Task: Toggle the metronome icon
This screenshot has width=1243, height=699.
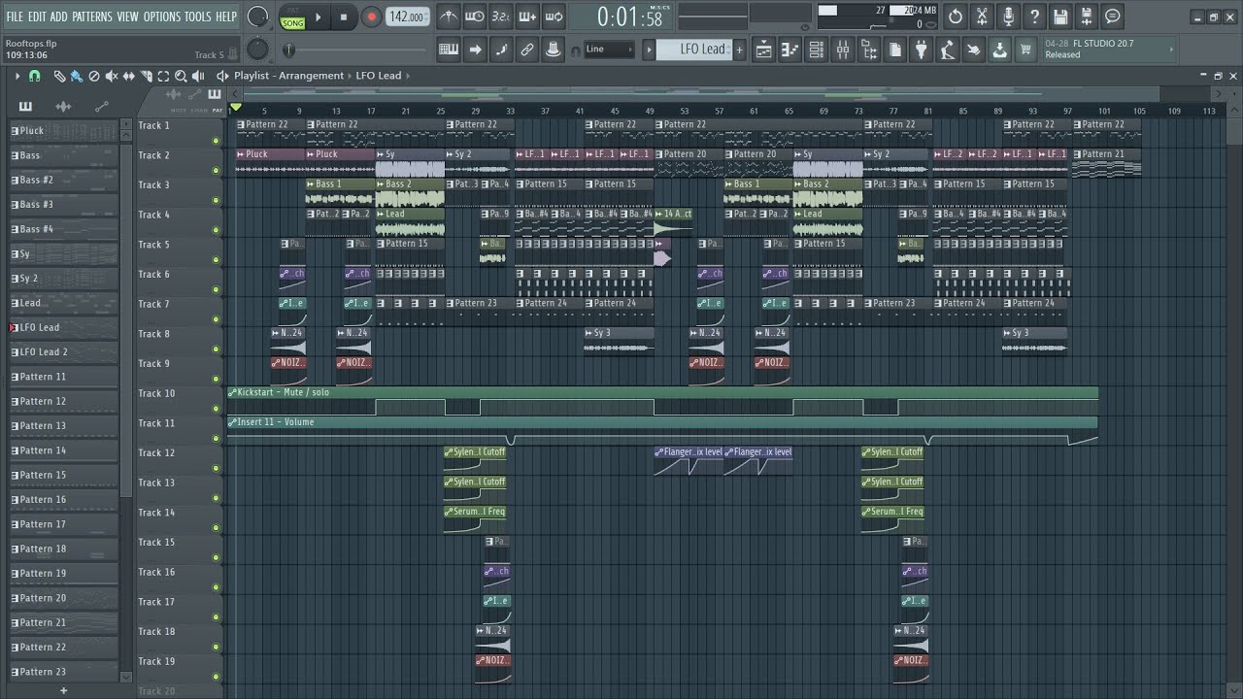Action: [x=449, y=17]
